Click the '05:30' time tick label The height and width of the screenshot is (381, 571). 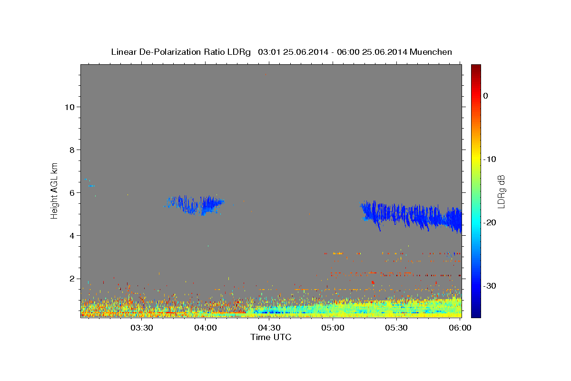396,328
